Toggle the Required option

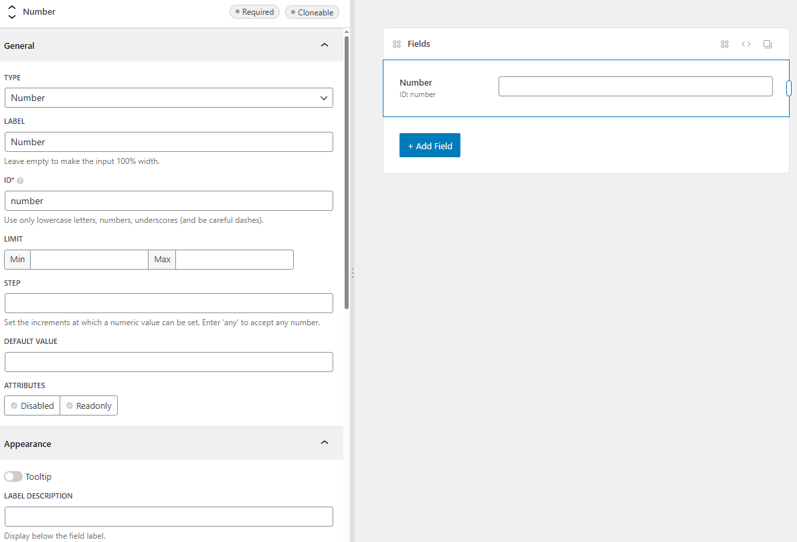(254, 12)
